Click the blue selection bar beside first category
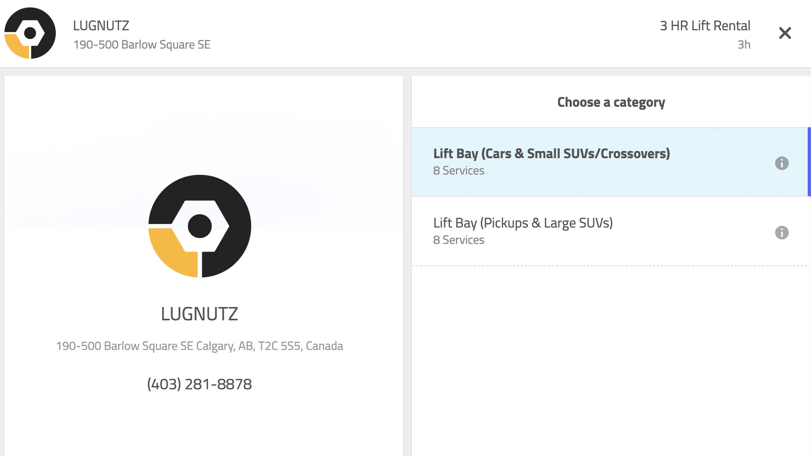Screen dimensions: 811x456 [809, 162]
